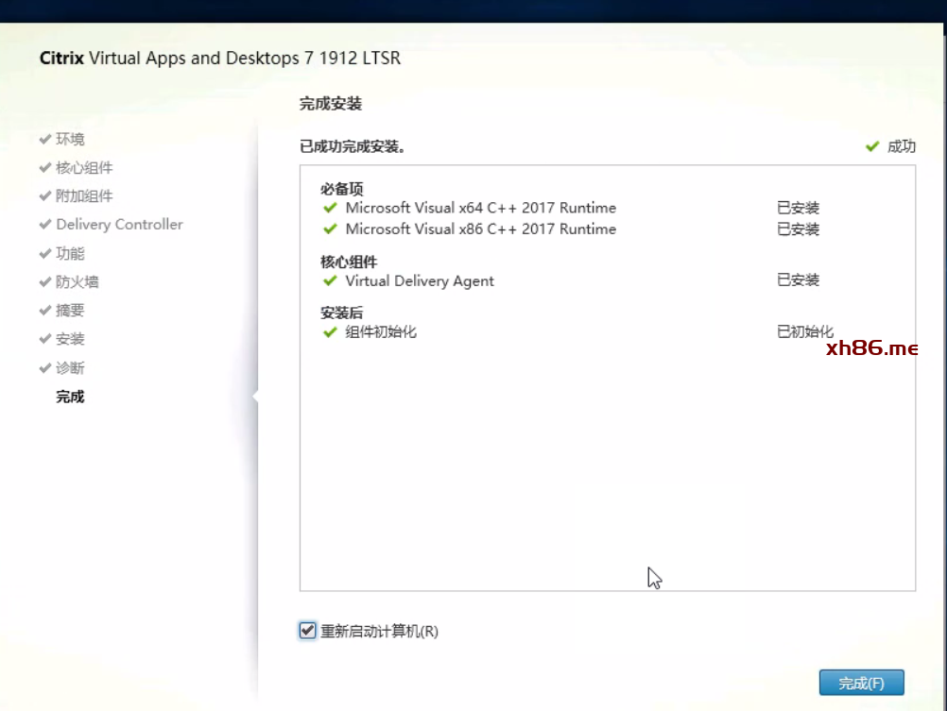Image resolution: width=947 pixels, height=711 pixels.
Task: Select the 附加组件 step in sidebar
Action: click(84, 196)
